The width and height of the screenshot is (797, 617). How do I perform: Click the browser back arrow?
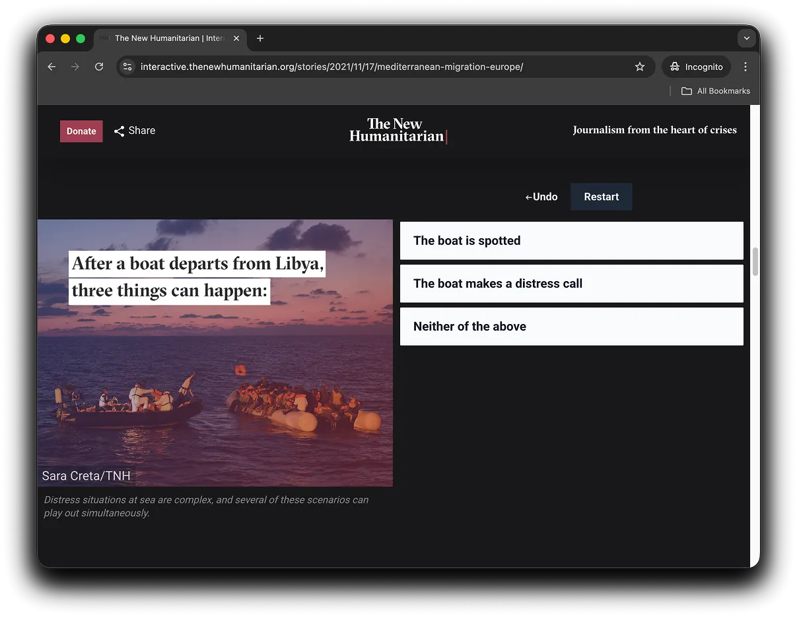(52, 67)
